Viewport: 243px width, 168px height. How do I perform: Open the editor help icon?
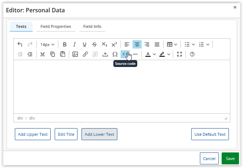[192, 54]
